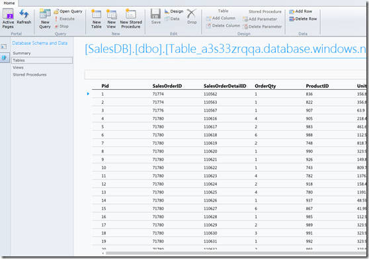Click the OrderQty column header
This screenshot has width=369, height=259.
click(265, 86)
